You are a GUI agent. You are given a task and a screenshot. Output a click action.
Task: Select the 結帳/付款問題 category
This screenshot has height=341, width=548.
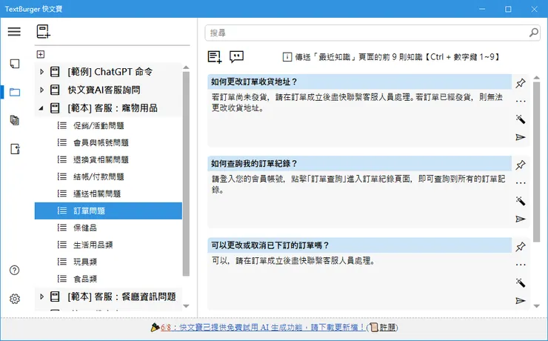pos(108,176)
